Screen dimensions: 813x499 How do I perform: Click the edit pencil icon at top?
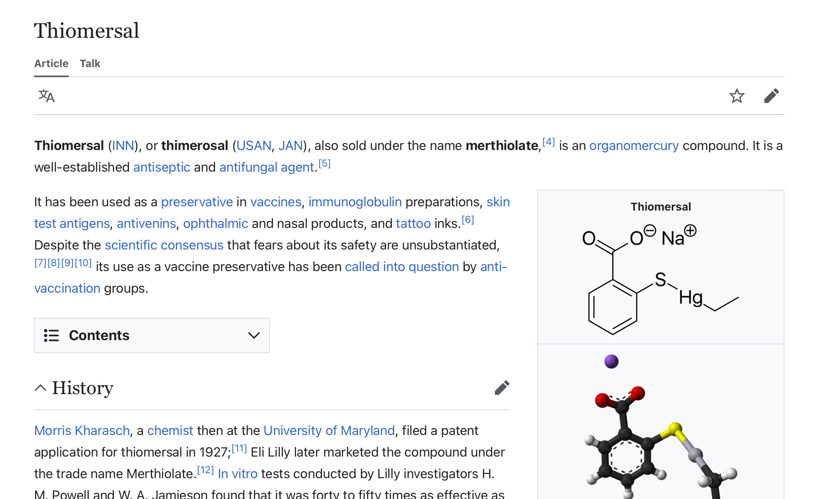771,96
